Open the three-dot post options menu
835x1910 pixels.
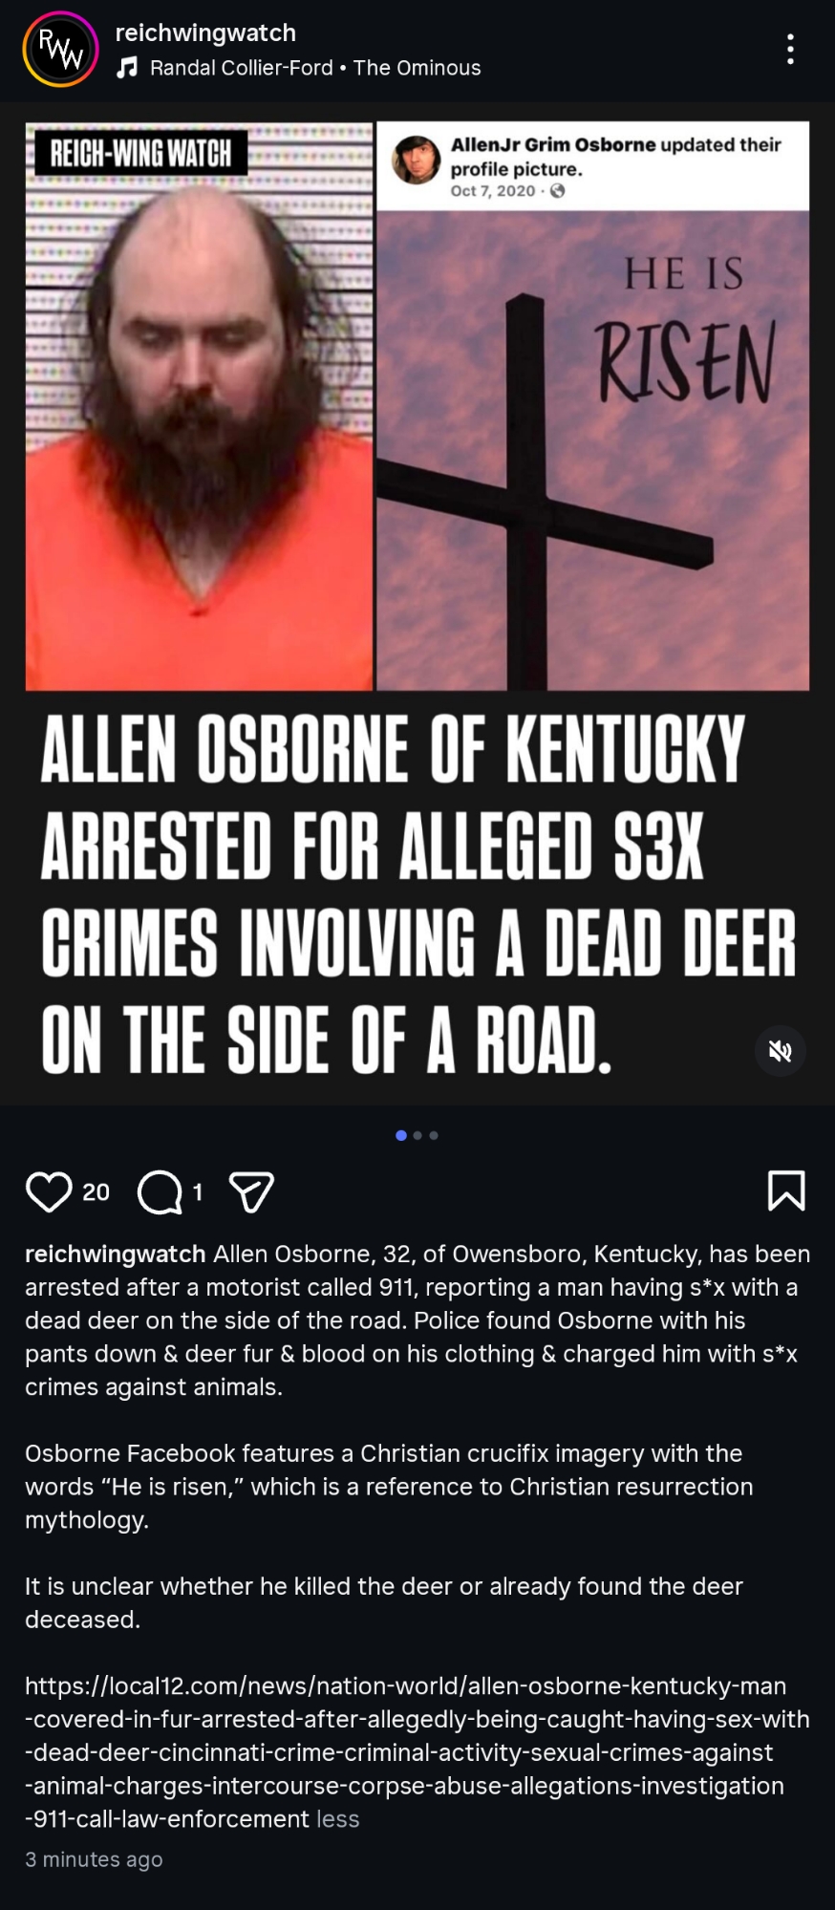pyautogui.click(x=790, y=49)
